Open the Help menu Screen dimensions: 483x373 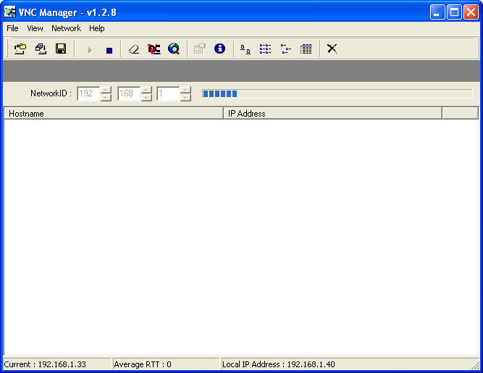pos(97,28)
